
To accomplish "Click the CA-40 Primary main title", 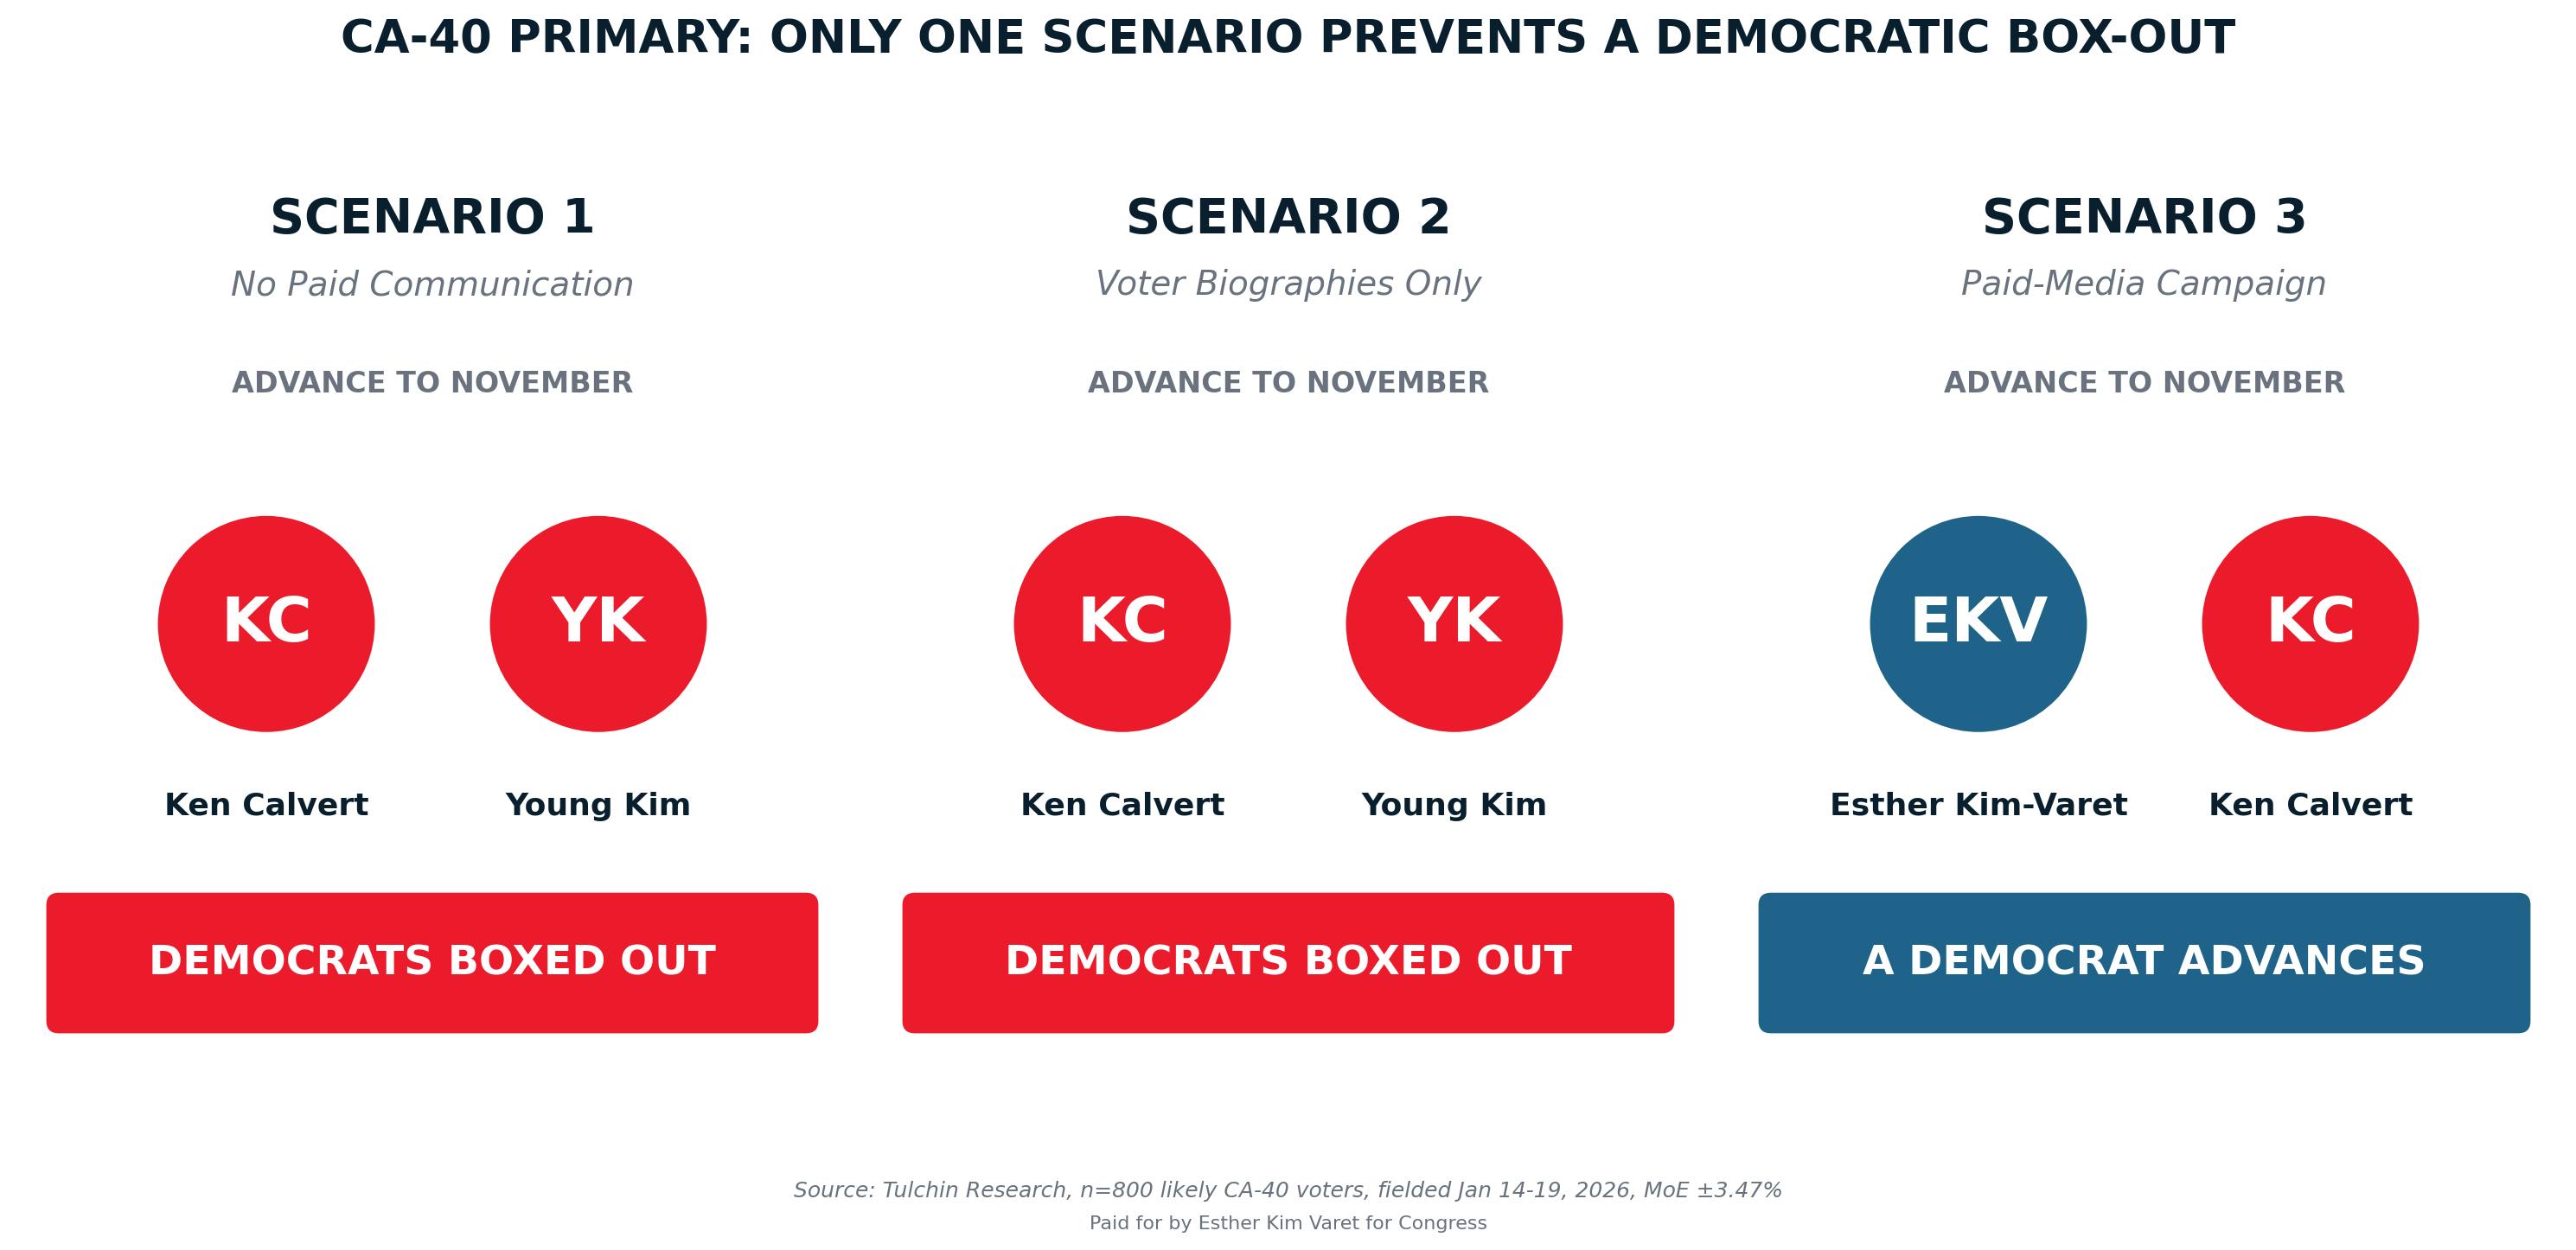I will pyautogui.click(x=1288, y=38).
